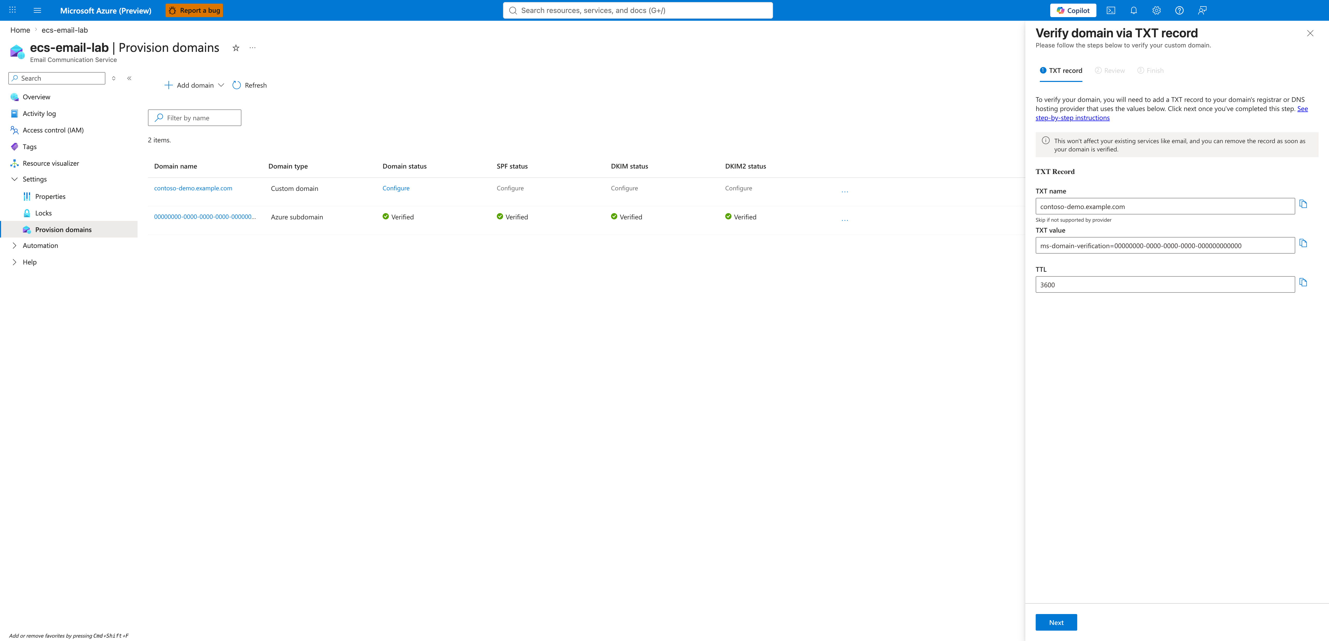Focus the top search resources box
Screen dimensions: 1329x641
[x=638, y=10]
